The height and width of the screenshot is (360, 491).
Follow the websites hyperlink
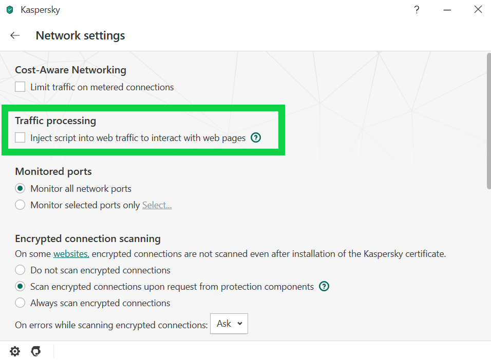point(71,254)
